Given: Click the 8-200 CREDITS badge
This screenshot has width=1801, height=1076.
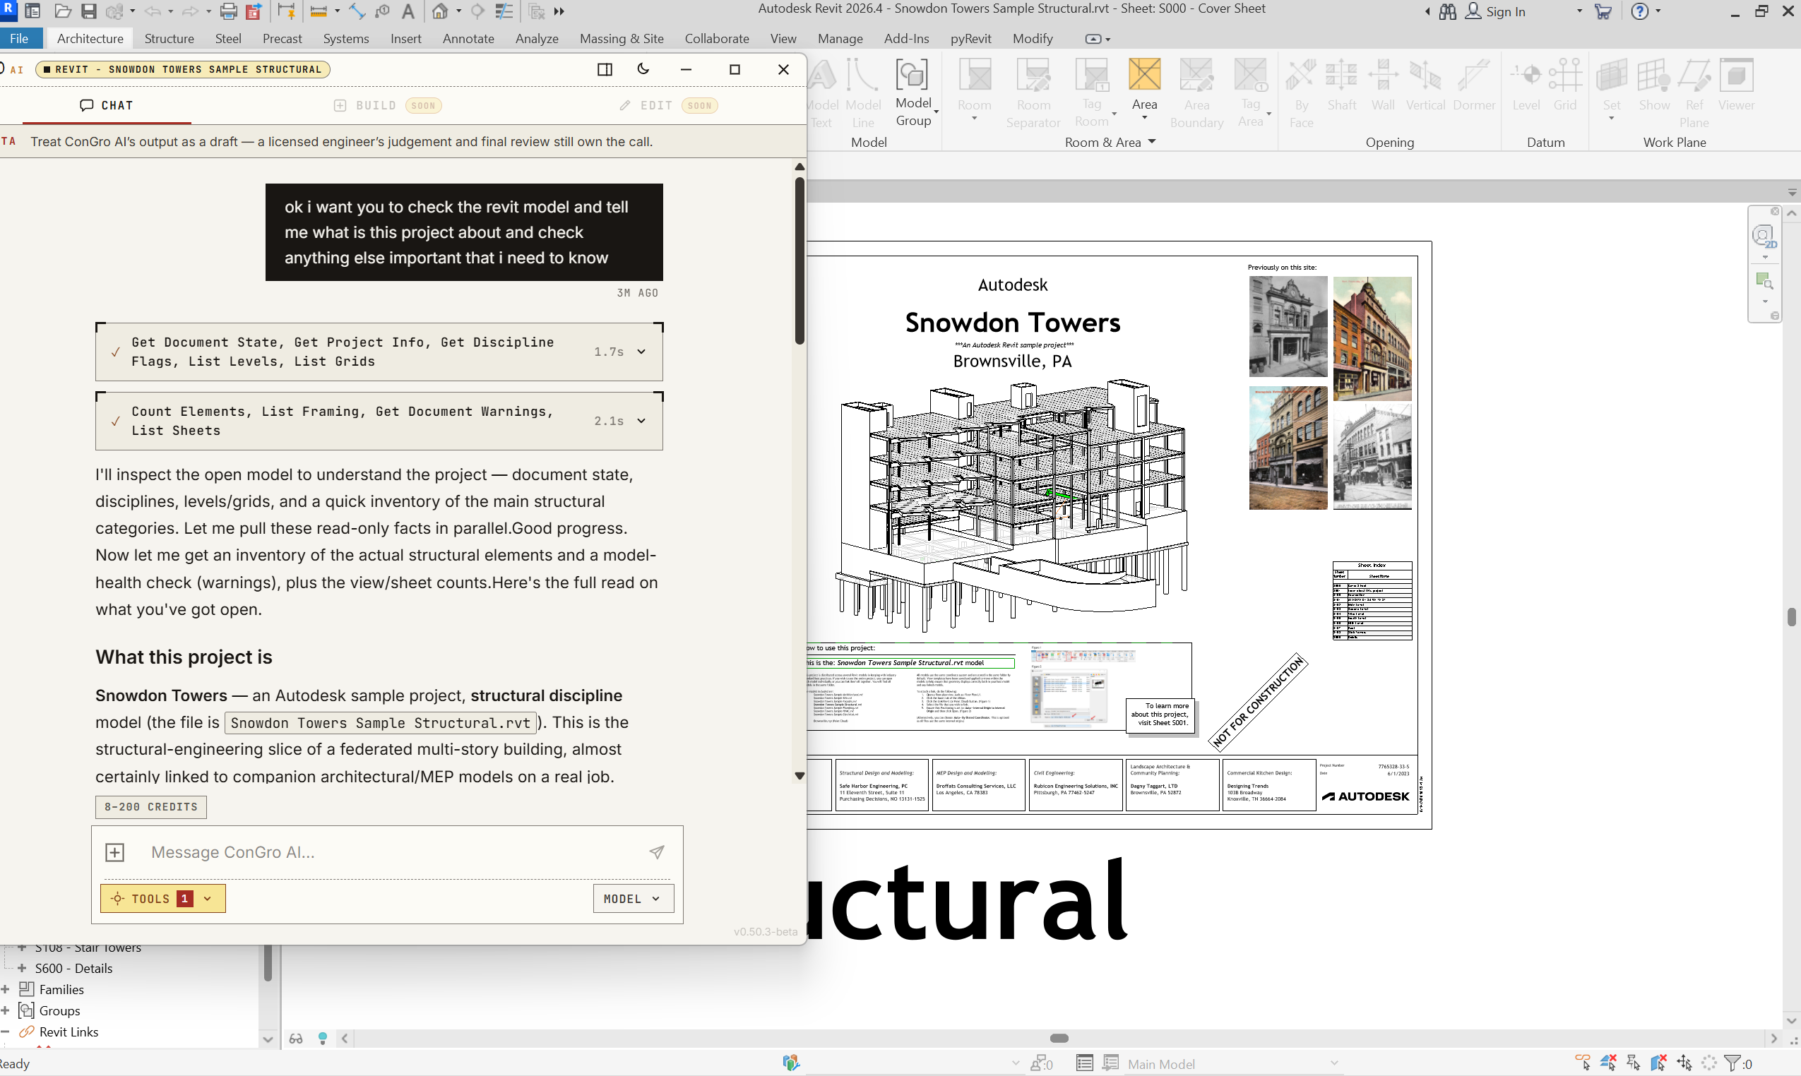Looking at the screenshot, I should click(151, 806).
